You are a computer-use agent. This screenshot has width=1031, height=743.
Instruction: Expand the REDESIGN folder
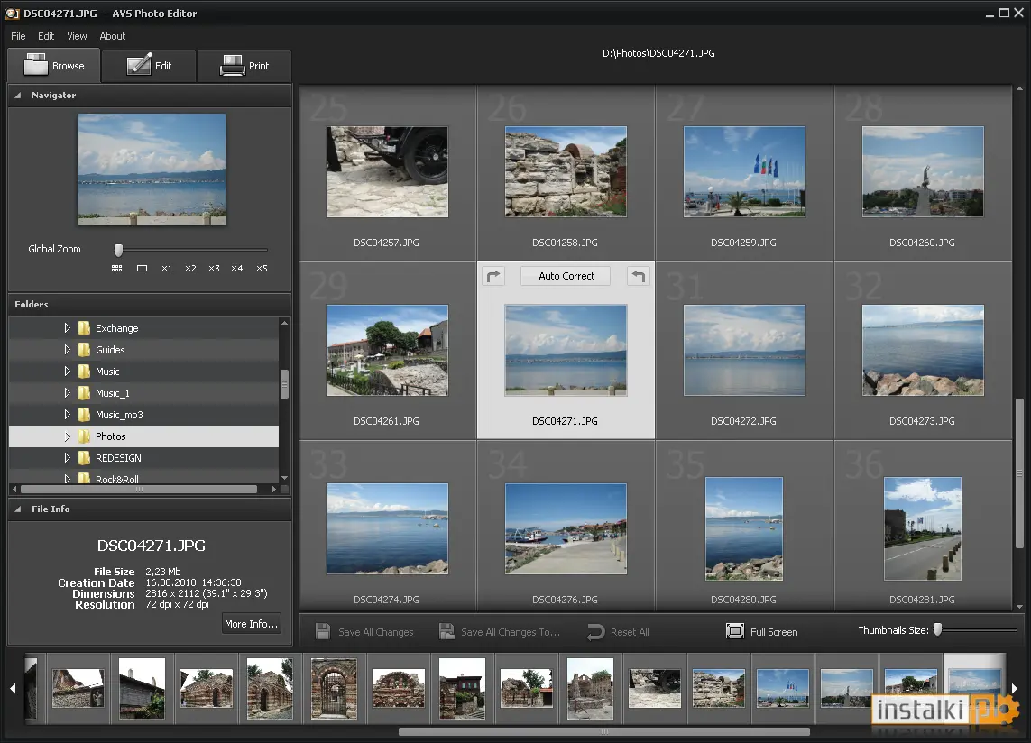(67, 458)
